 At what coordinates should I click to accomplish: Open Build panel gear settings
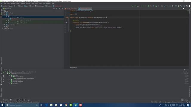(x=185, y=70)
